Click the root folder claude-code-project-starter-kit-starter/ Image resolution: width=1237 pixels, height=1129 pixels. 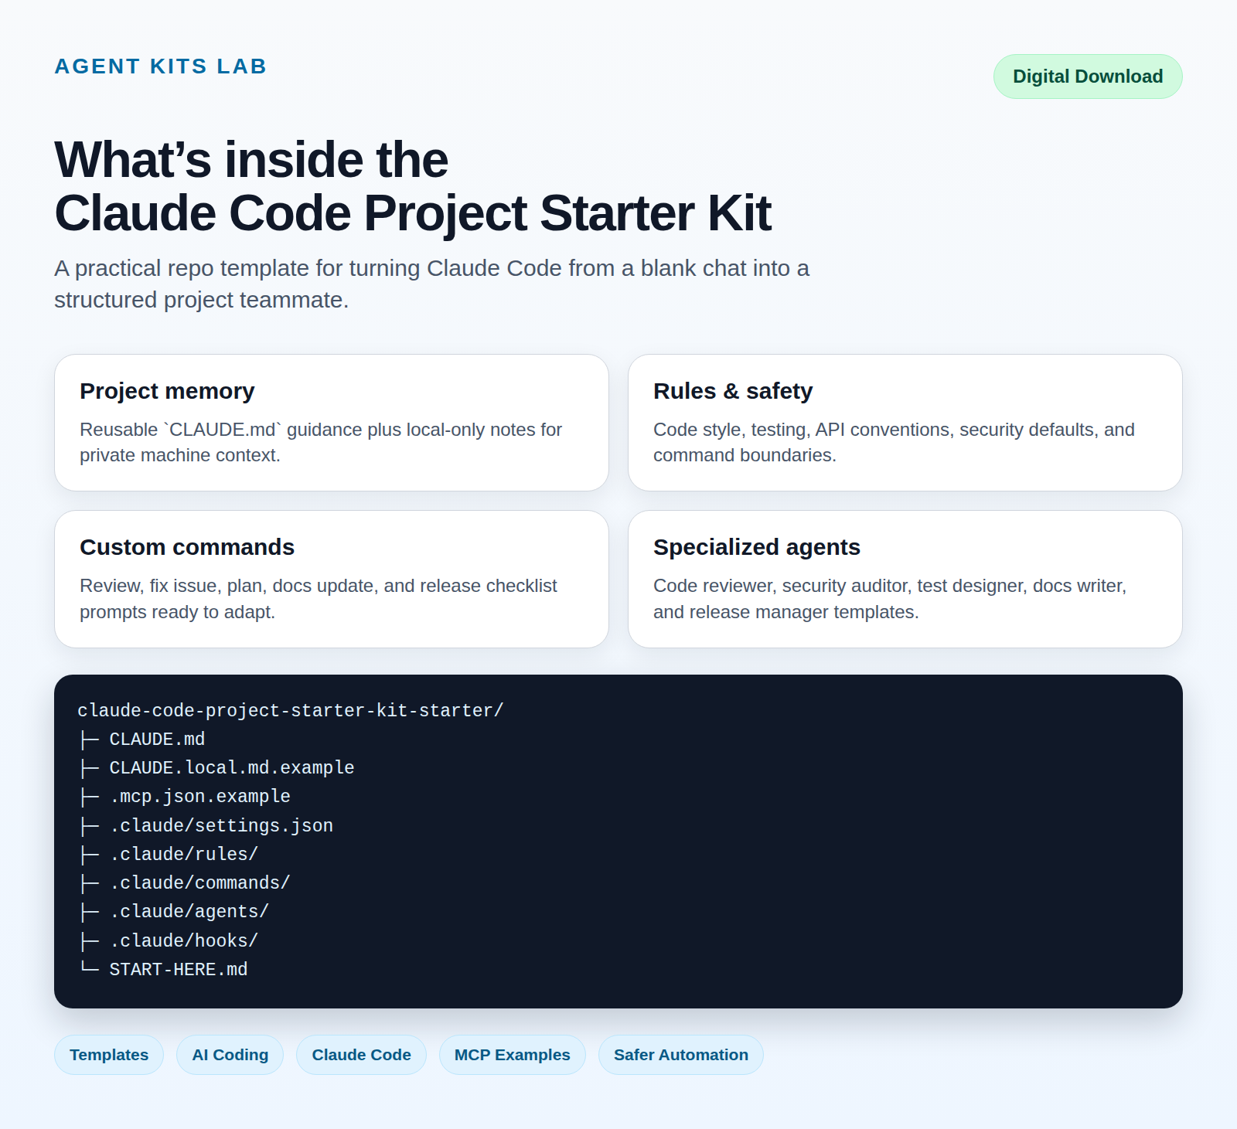pyautogui.click(x=291, y=710)
